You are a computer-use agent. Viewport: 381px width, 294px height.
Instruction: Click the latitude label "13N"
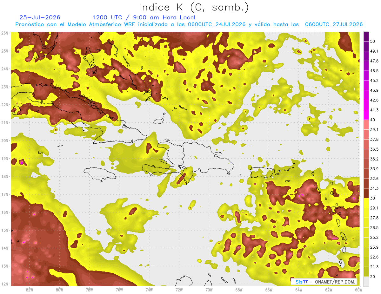5,266
